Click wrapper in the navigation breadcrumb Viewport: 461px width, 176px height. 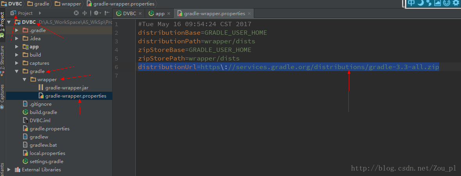[x=68, y=4]
